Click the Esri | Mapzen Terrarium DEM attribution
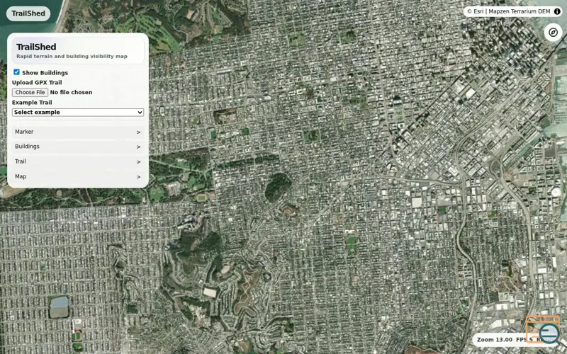 point(508,11)
